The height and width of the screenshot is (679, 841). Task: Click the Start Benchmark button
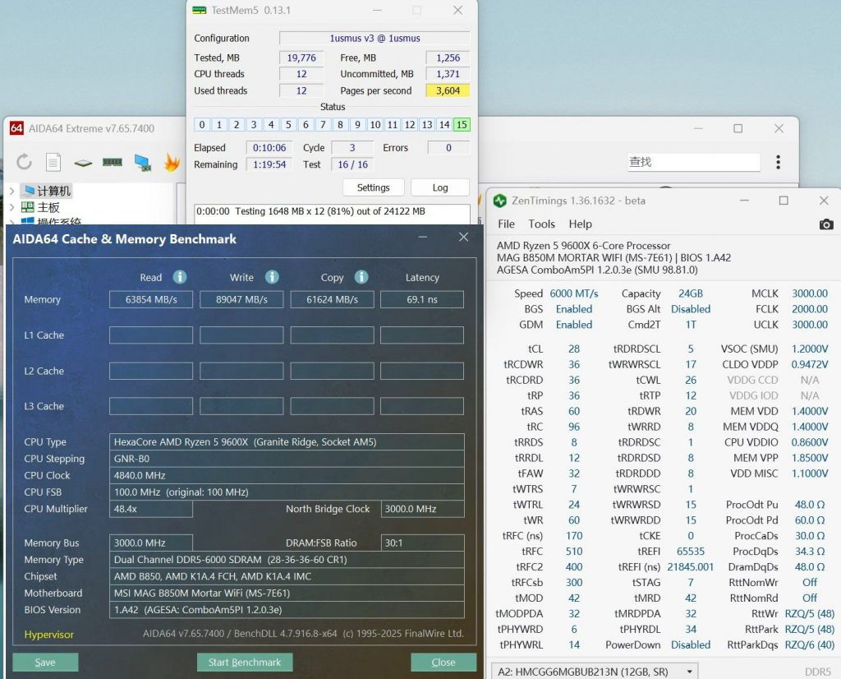pyautogui.click(x=244, y=662)
